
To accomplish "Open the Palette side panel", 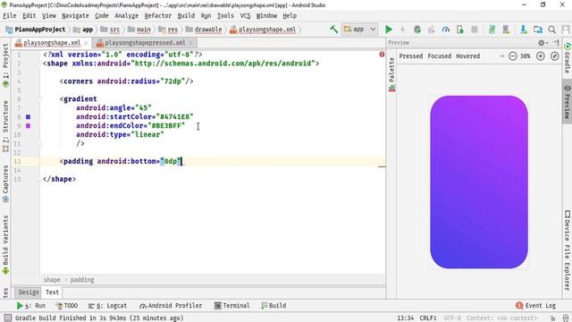I will (x=391, y=74).
